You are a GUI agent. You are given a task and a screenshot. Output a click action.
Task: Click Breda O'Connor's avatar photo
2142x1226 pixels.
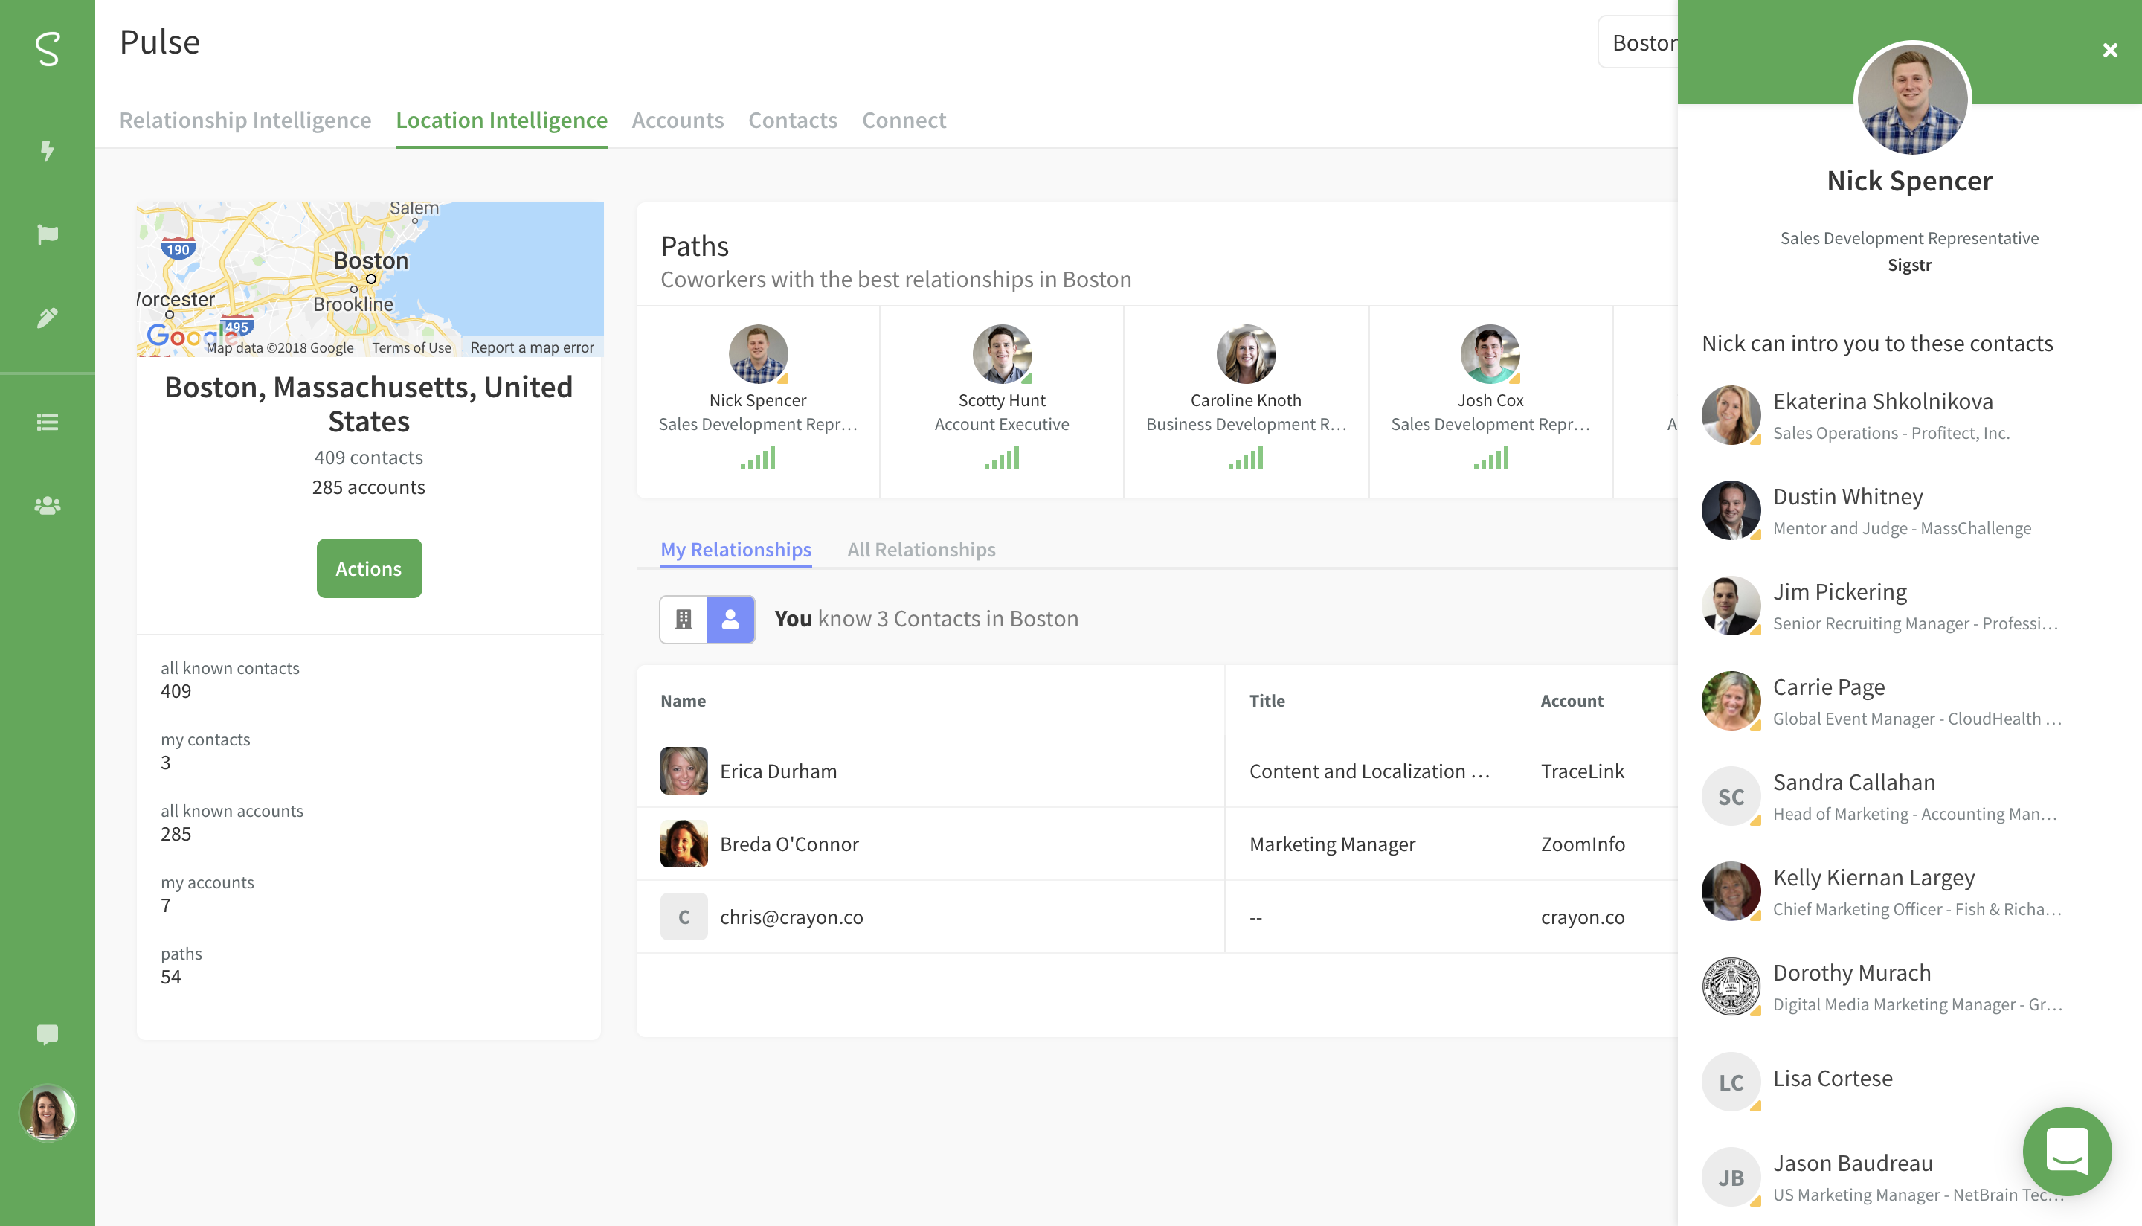(684, 844)
